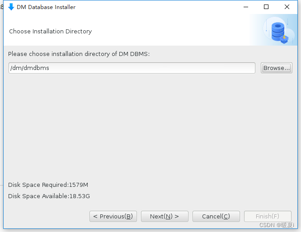
Task: Click the database illustration in header
Action: [279, 30]
